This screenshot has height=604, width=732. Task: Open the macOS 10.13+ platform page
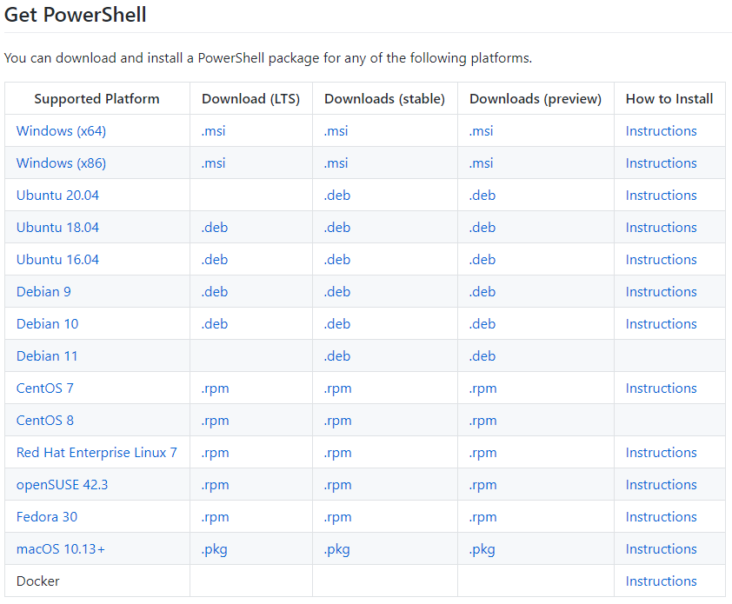61,548
